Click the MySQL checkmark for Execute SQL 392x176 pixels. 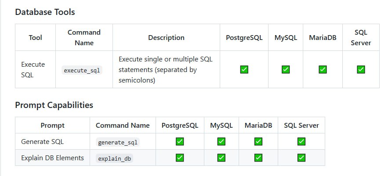coord(286,69)
